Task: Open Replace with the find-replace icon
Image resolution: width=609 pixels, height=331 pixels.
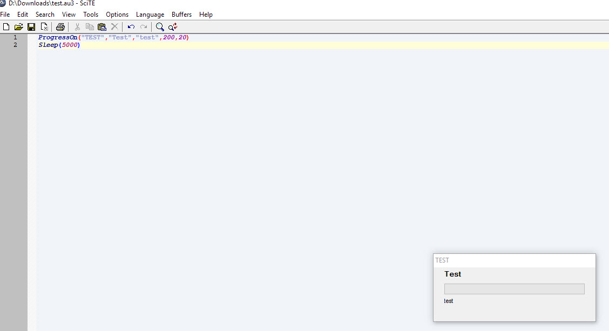Action: [173, 27]
